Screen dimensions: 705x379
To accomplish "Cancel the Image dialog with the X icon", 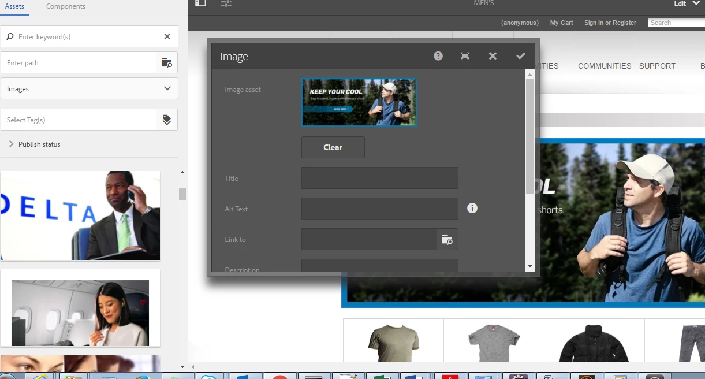I will pyautogui.click(x=493, y=56).
